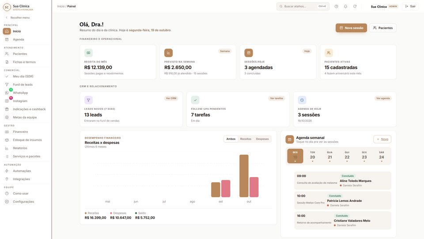
Task: Click the help question-mark icon in top bar
Action: point(336,6)
